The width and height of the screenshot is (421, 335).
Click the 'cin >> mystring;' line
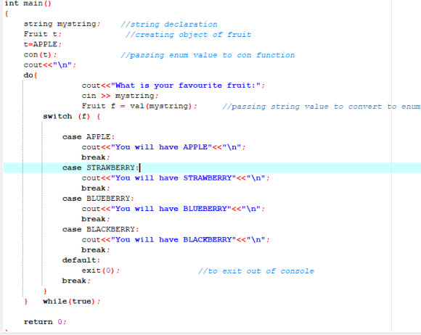click(x=120, y=96)
